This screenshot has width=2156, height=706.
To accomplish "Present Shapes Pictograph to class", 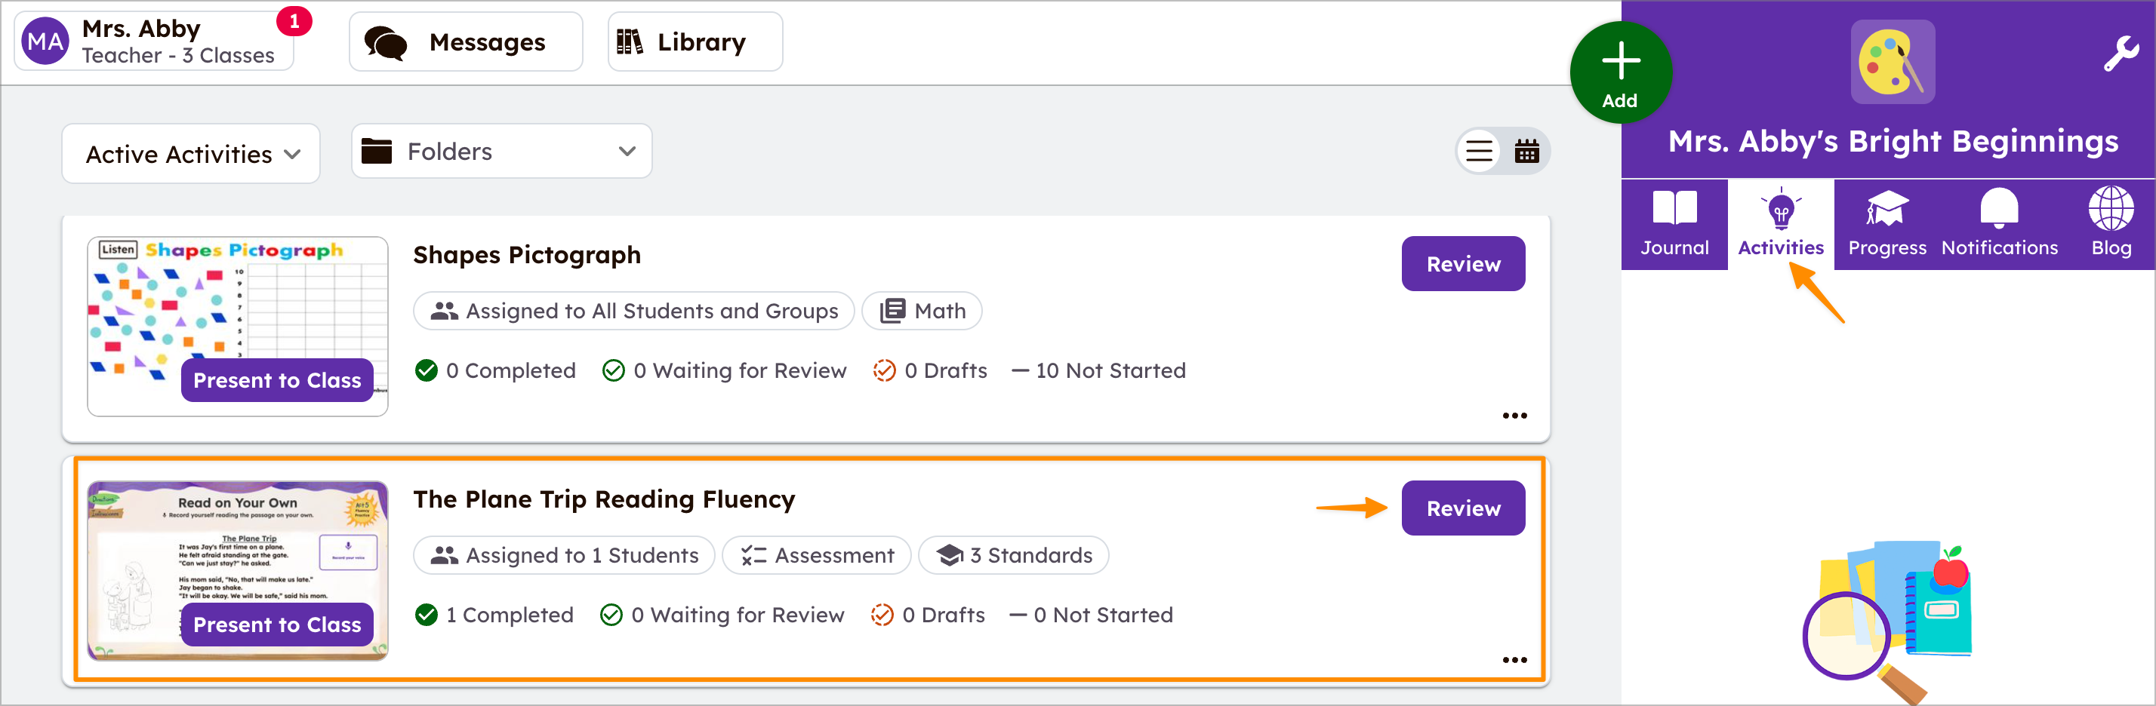I will [276, 379].
